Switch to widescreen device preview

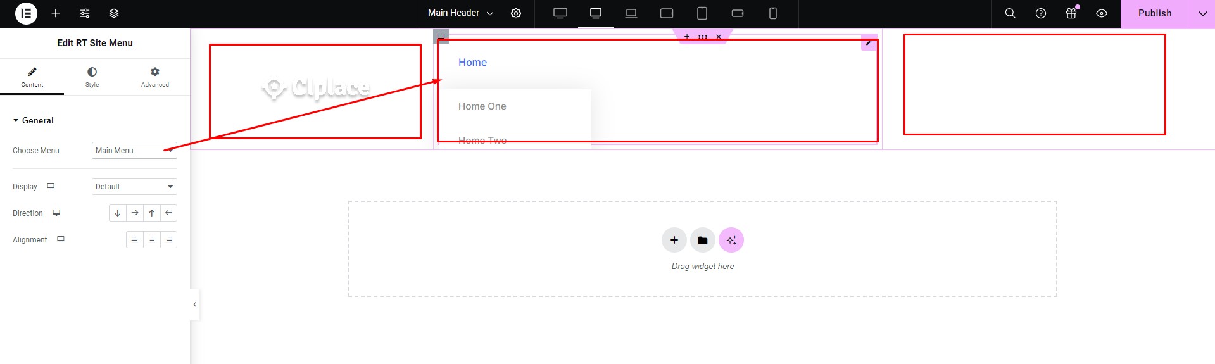tap(560, 13)
